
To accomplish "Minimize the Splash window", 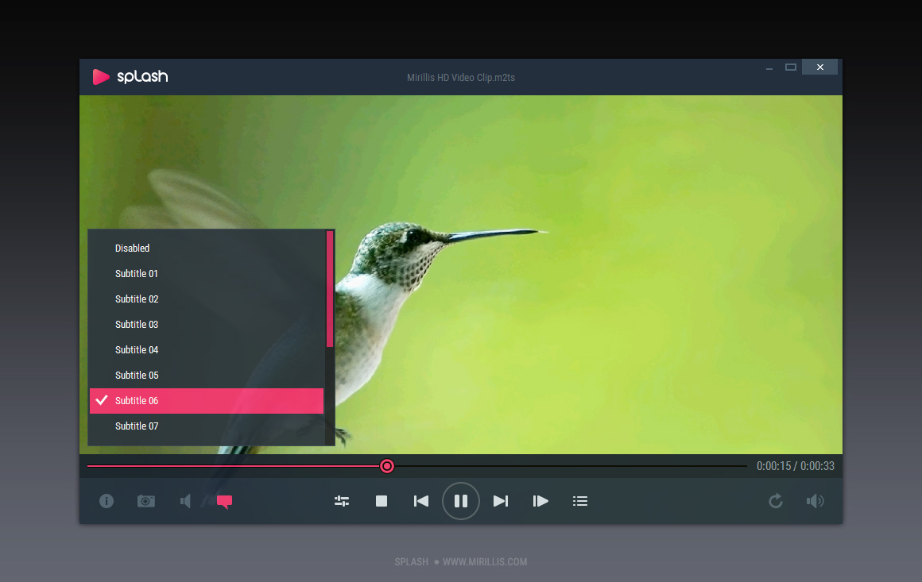I will [769, 67].
